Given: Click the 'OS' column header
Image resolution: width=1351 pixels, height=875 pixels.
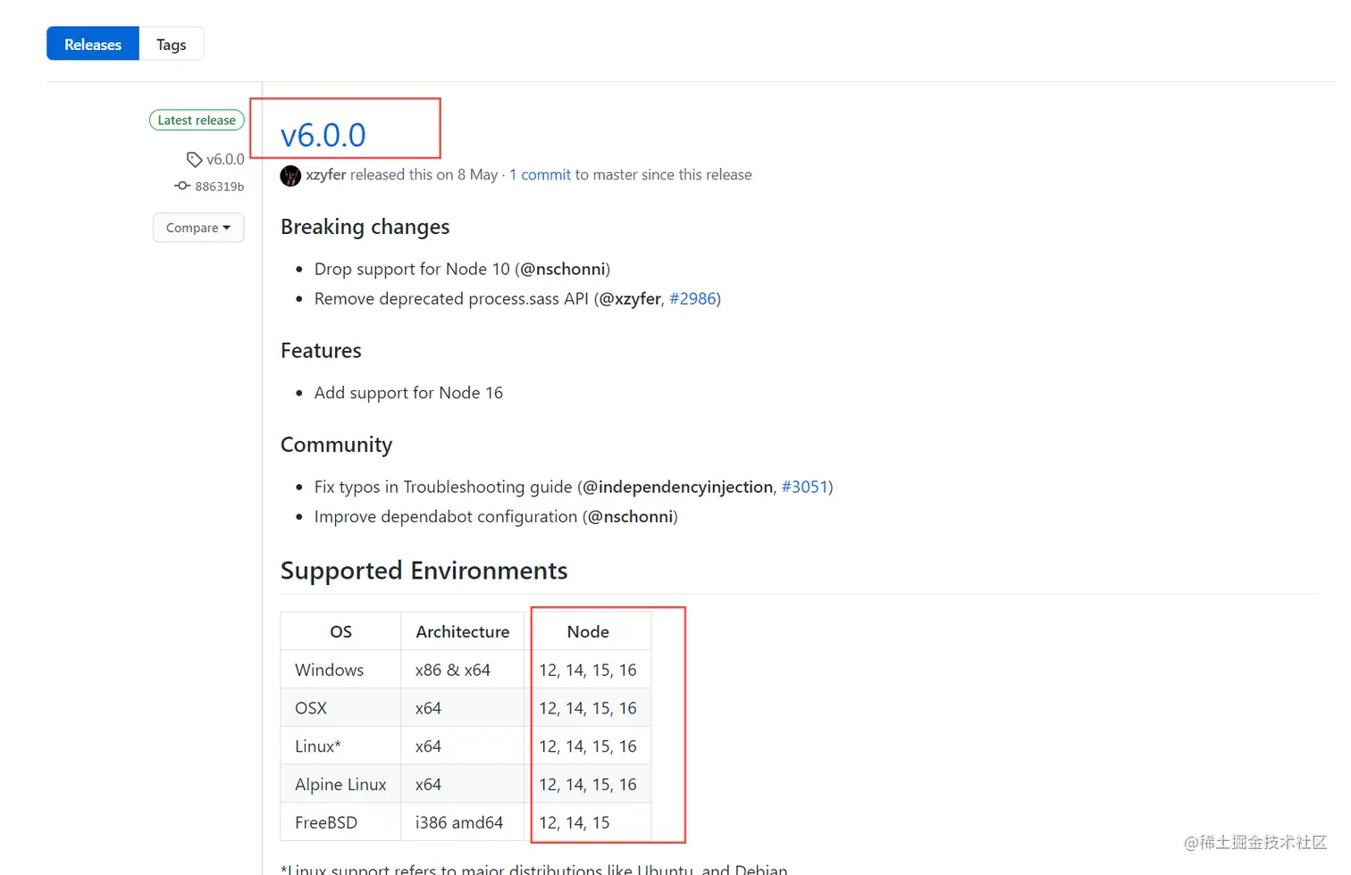Looking at the screenshot, I should tap(340, 631).
